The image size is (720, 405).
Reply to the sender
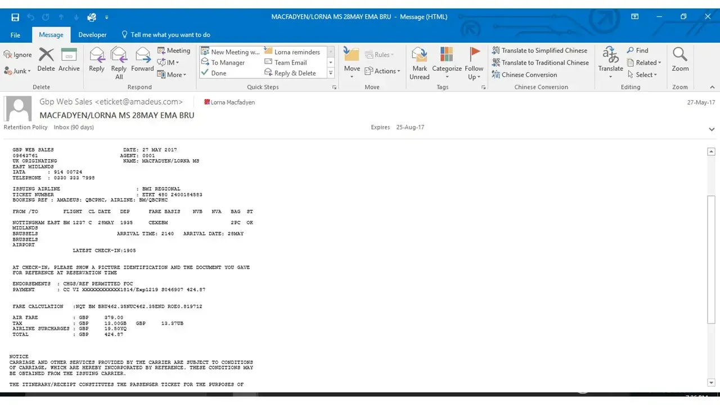[97, 61]
